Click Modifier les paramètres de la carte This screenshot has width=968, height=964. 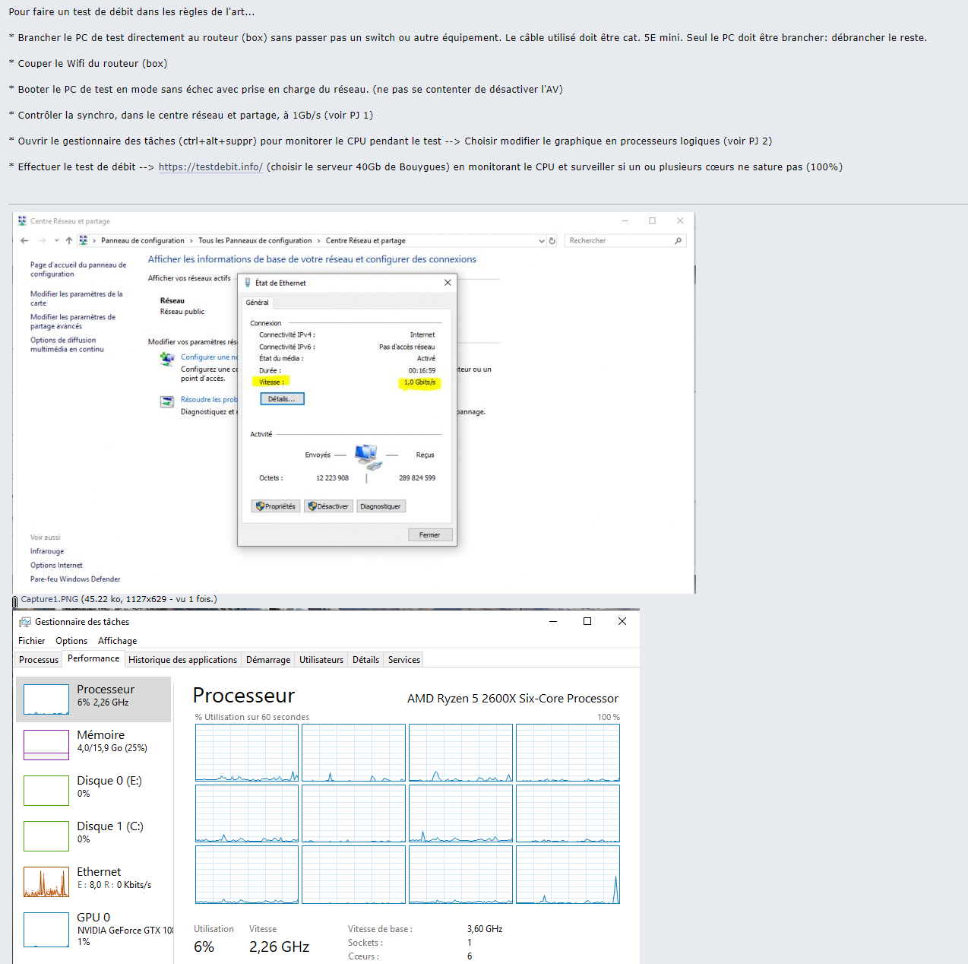pyautogui.click(x=76, y=298)
